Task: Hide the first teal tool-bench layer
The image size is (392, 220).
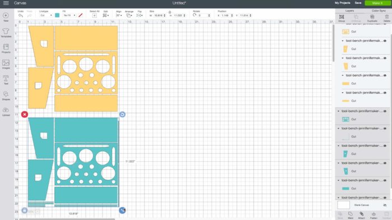Action: [385, 111]
